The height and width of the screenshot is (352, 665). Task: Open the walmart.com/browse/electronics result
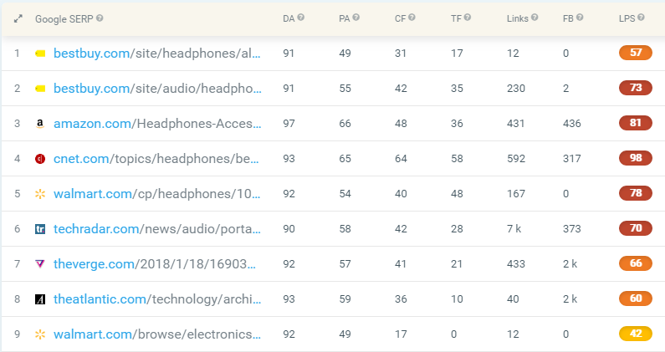coord(157,334)
